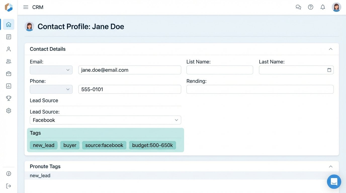The height and width of the screenshot is (193, 346).
Task: Click the source:facebook tag
Action: (104, 145)
